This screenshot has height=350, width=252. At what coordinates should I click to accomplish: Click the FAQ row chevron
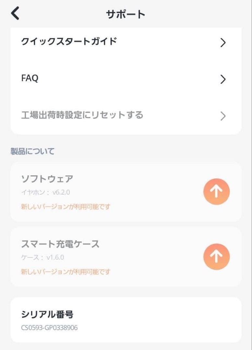tap(223, 79)
